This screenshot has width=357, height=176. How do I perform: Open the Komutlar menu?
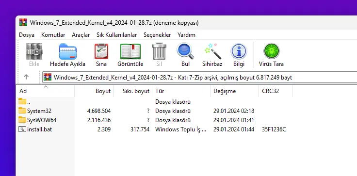pos(53,35)
